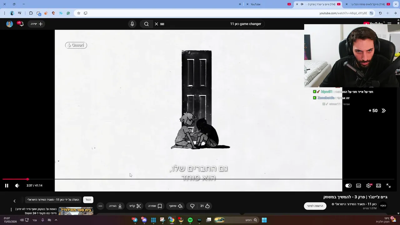Open the Create (יצירה) button
400x225 pixels.
[x=37, y=24]
